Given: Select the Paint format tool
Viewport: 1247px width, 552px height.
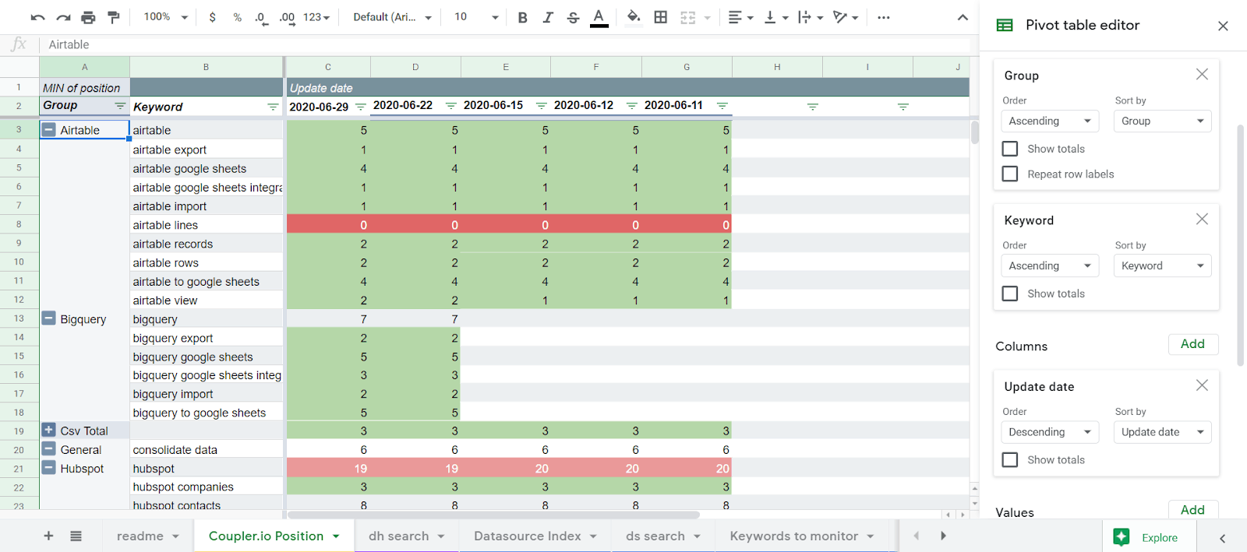Looking at the screenshot, I should tap(114, 17).
